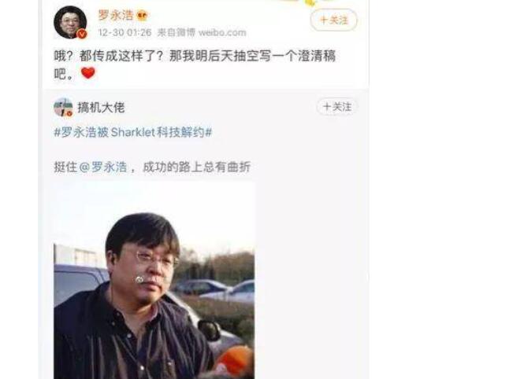Click repost text 成功的路上总有曲折
The image size is (524, 379).
[196, 167]
